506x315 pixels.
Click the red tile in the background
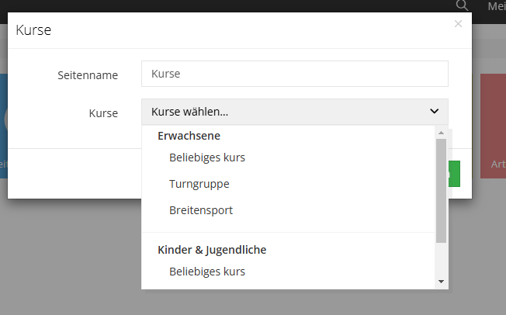click(493, 126)
